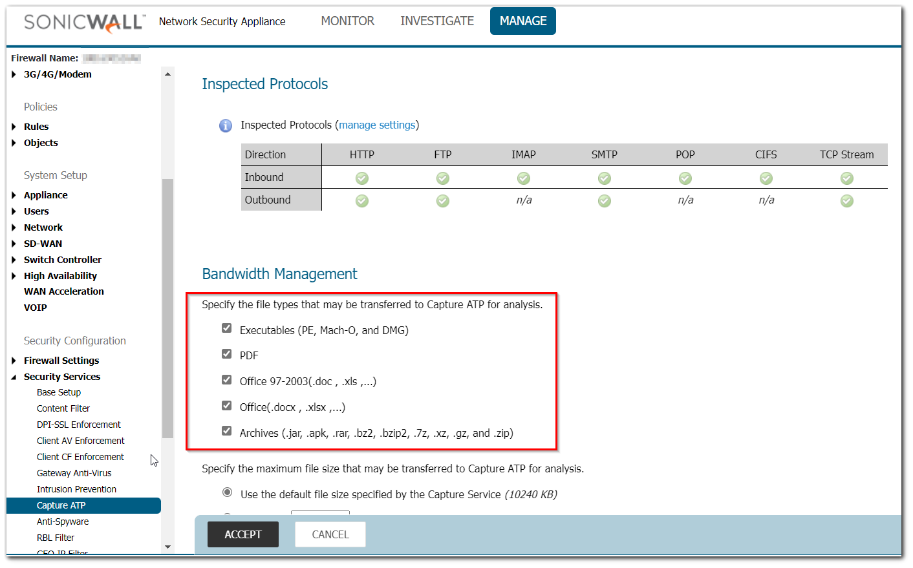913x568 pixels.
Task: Switch to the MONITOR tab
Action: click(347, 21)
